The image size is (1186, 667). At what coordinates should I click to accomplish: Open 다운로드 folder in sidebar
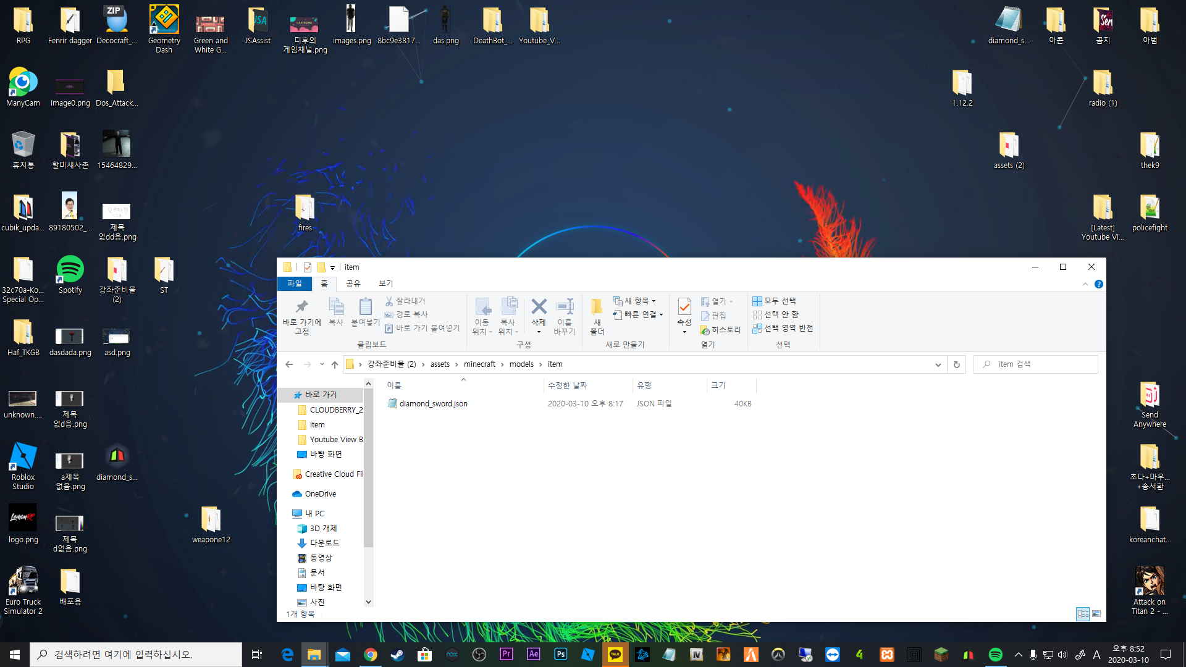point(318,543)
